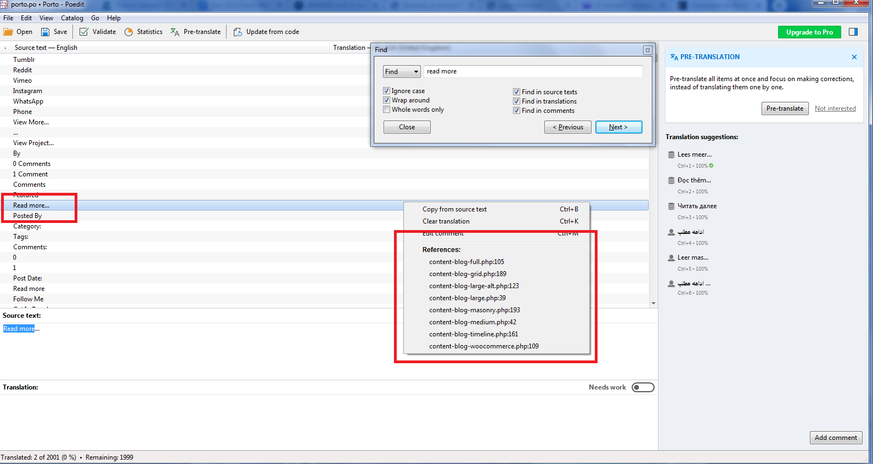Go to the Previous search match
The width and height of the screenshot is (873, 464).
coord(568,127)
